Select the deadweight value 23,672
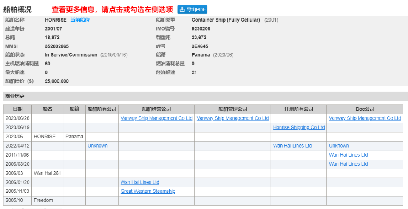Image resolution: width=408 pixels, height=209 pixels. (199, 37)
